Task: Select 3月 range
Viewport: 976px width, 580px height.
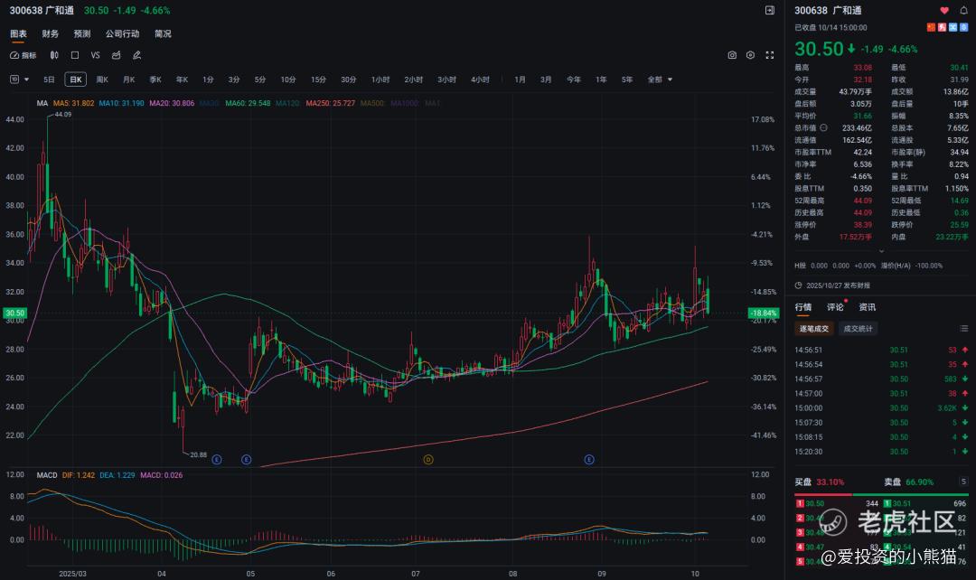Action: click(546, 80)
